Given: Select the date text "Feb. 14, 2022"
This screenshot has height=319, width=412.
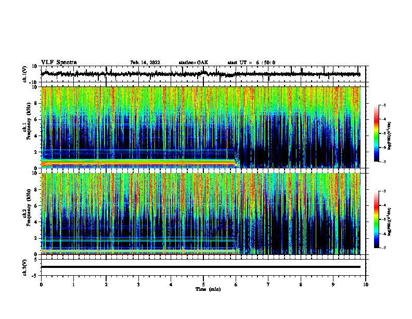Looking at the screenshot, I should click(x=145, y=63).
